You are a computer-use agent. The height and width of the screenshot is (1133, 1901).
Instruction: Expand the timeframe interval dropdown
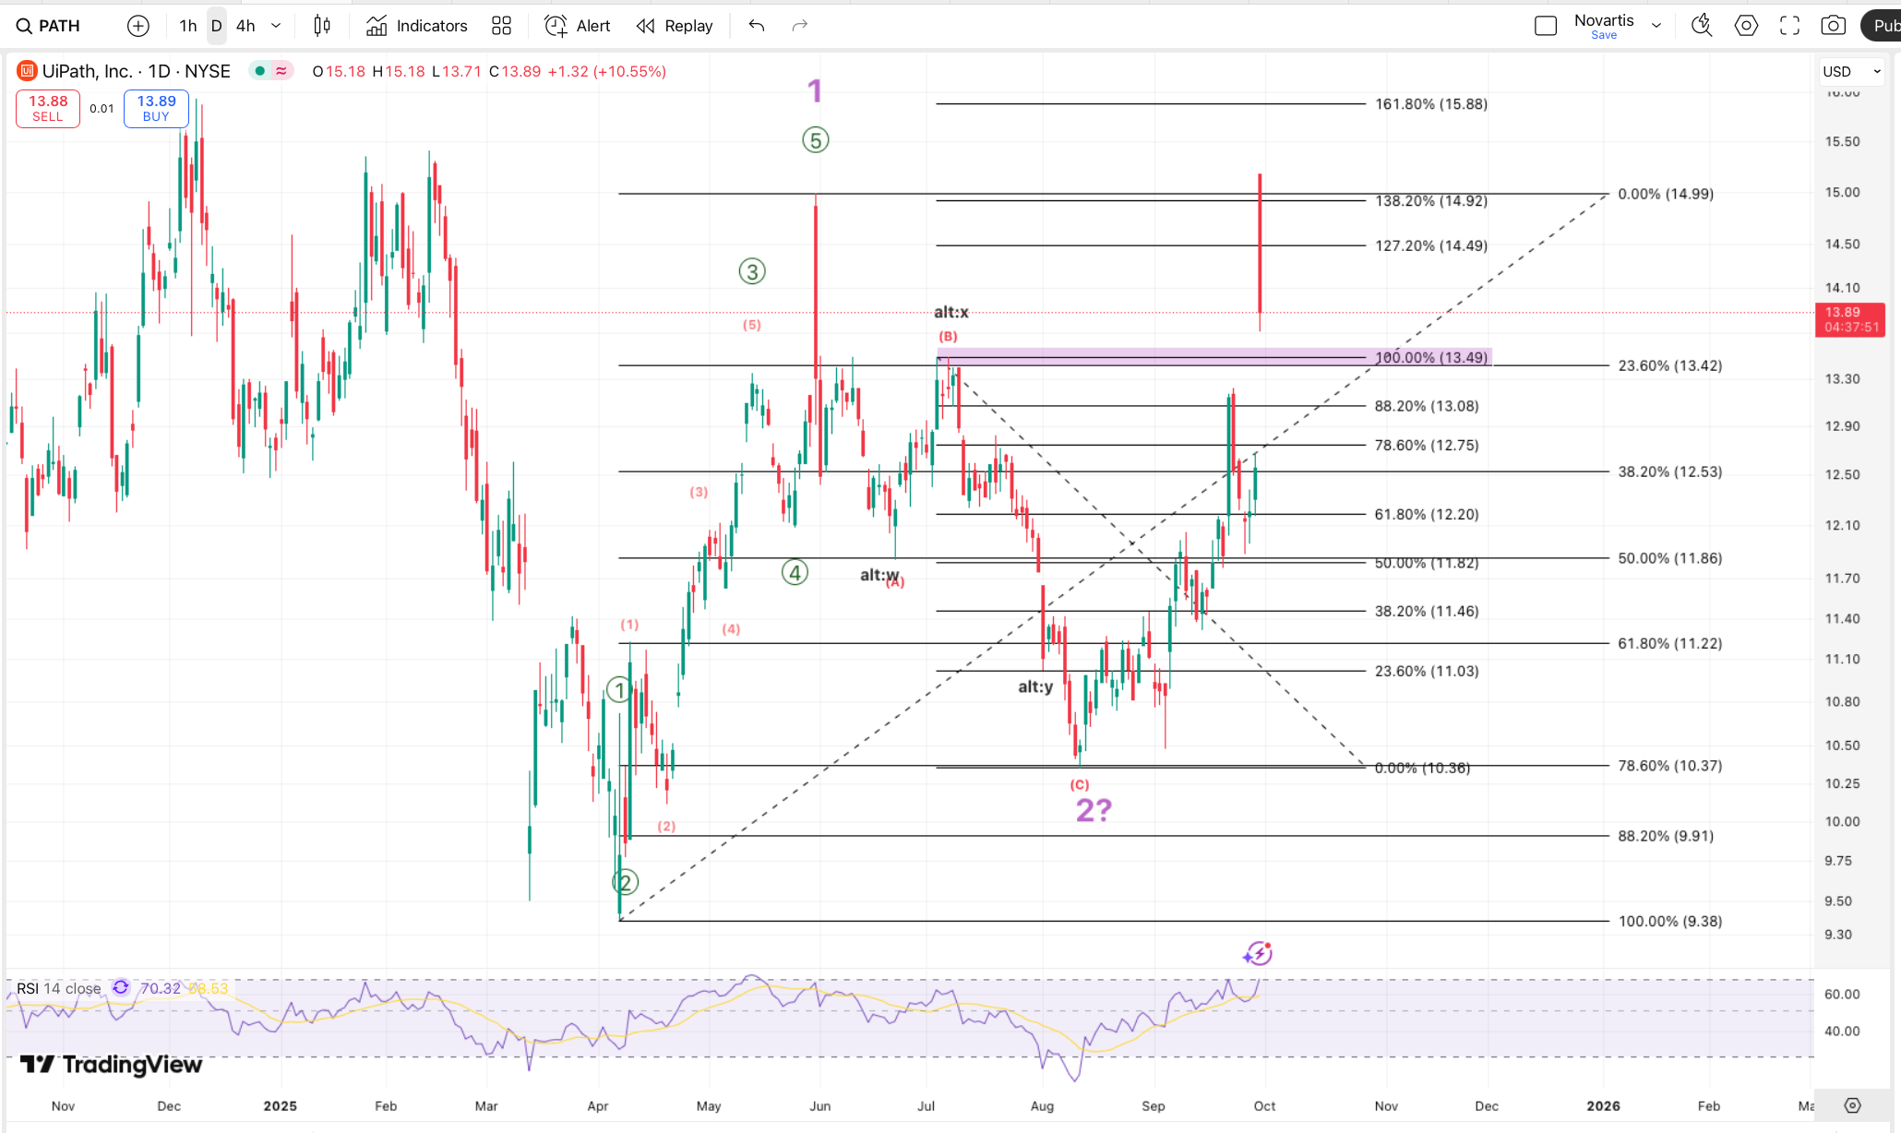pyautogui.click(x=276, y=26)
